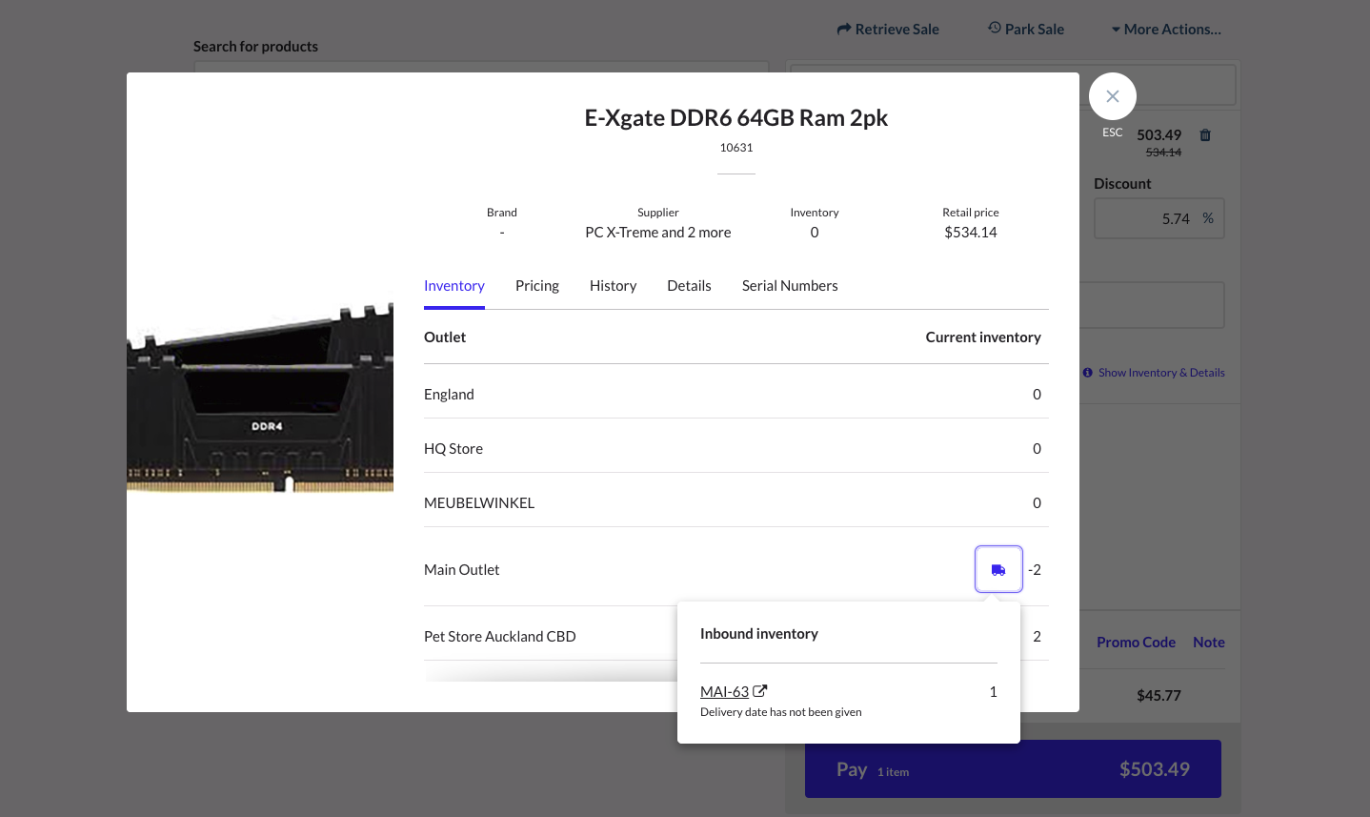Click the Retrieve Sale arrow icon
The image size is (1370, 817).
click(x=842, y=29)
